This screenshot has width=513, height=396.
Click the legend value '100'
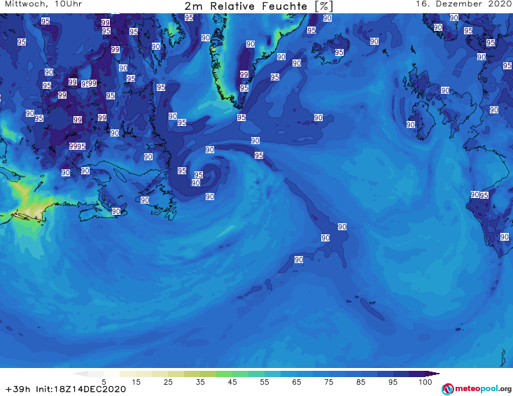point(426,382)
